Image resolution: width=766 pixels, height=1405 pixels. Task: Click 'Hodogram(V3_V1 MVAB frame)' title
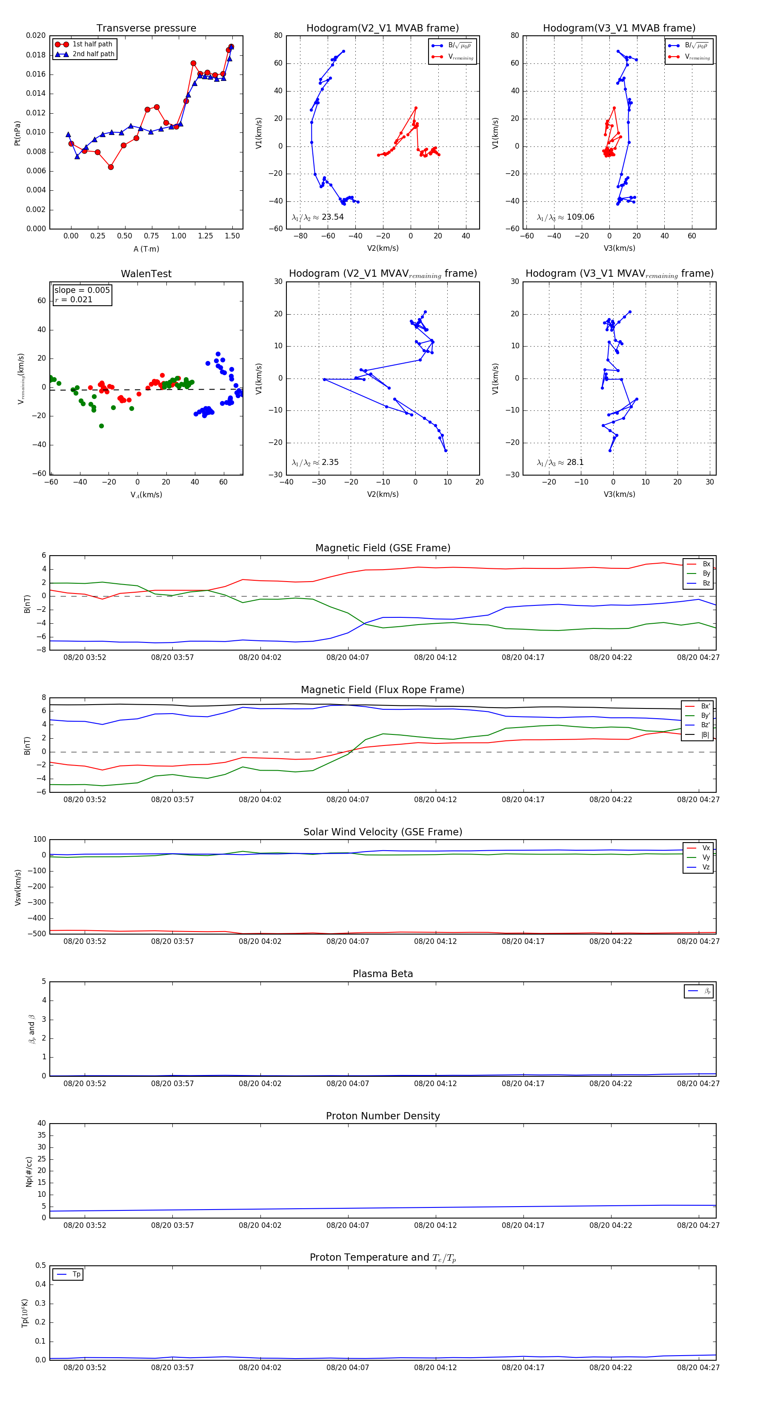coord(619,29)
